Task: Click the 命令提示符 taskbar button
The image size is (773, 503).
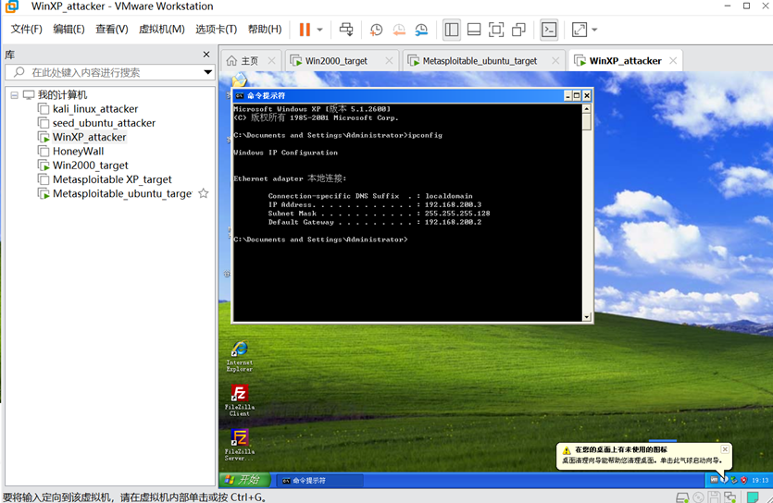Action: [x=319, y=481]
